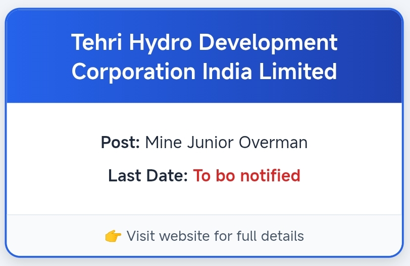Viewport: 410px width, 266px height.
Task: Select the word 'Limited' in the title
Action: 298,71
